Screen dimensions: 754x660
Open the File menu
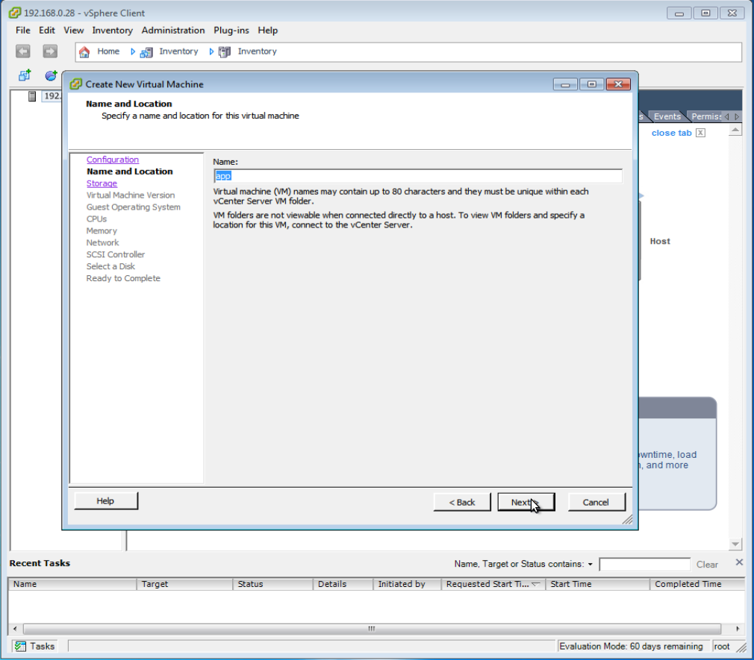click(x=22, y=31)
